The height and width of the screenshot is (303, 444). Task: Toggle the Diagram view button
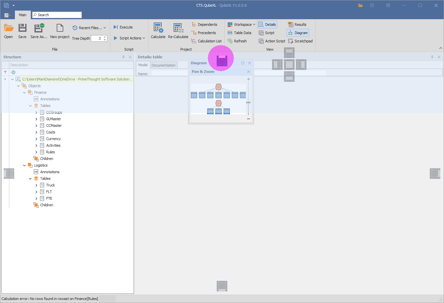pyautogui.click(x=298, y=33)
